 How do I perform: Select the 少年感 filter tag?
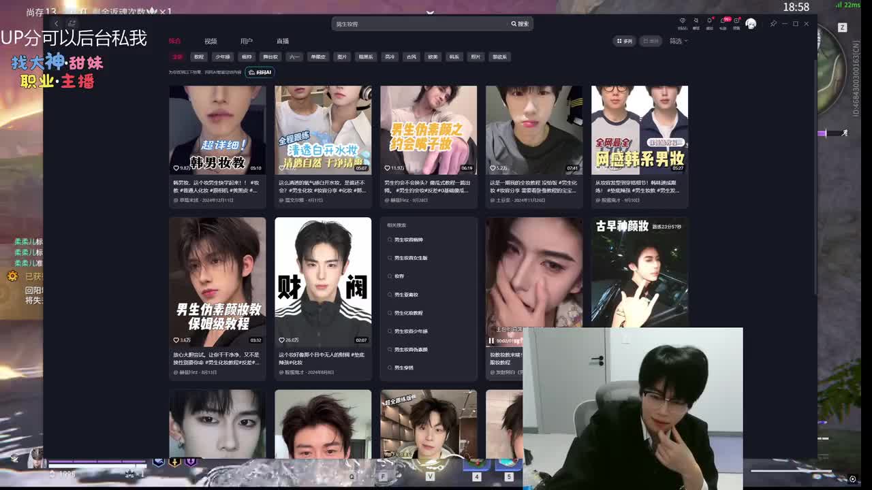tap(223, 57)
